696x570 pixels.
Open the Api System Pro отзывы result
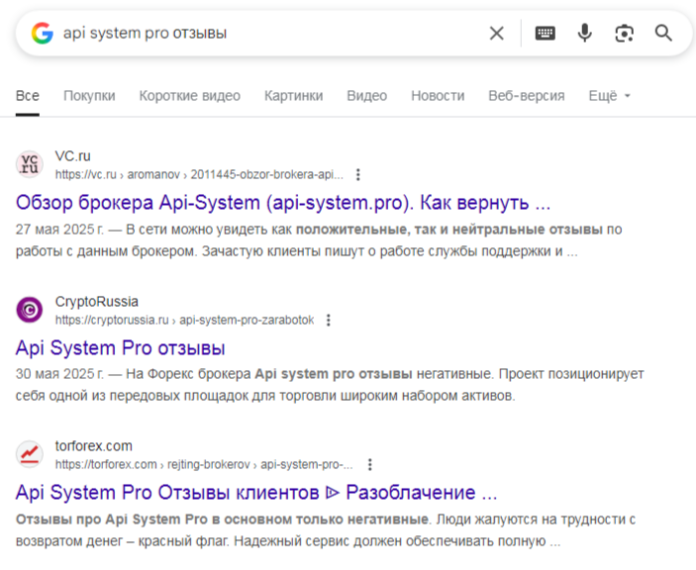coord(121,348)
